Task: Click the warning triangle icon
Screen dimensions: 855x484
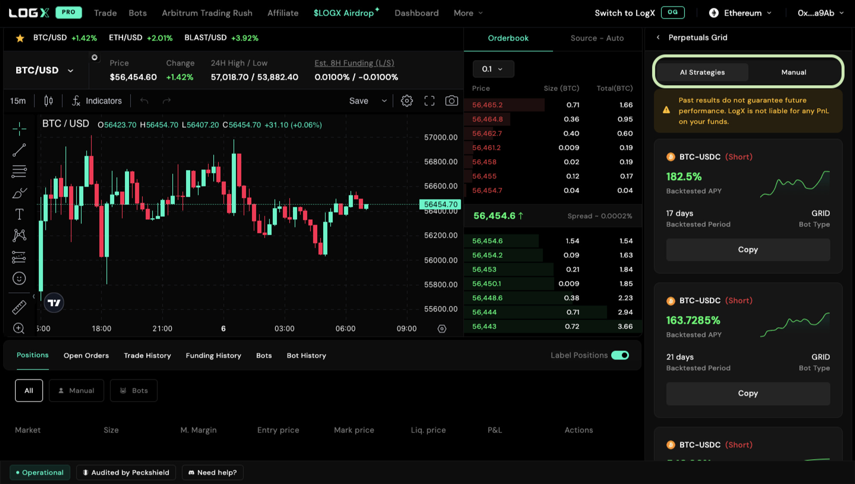Action: pos(666,110)
